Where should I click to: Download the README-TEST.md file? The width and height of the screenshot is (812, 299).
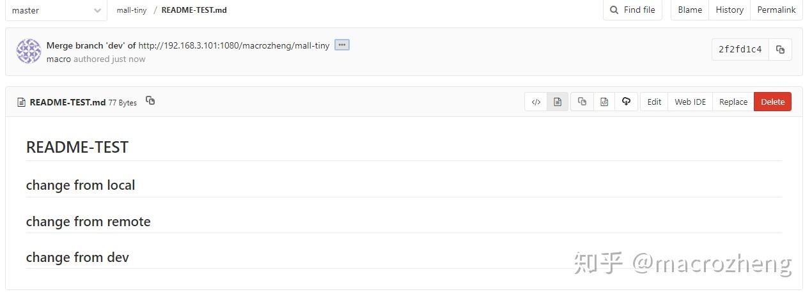point(627,102)
